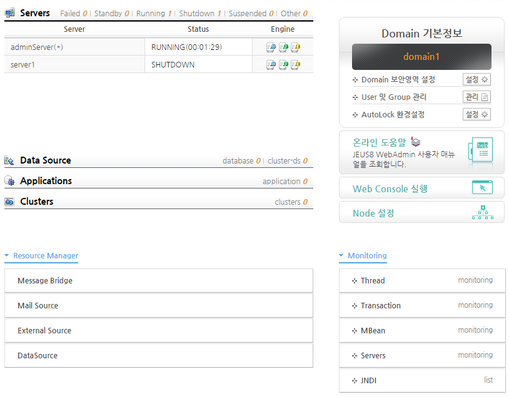The height and width of the screenshot is (397, 509).
Task: Open Mail Source resource
Action: [159, 306]
